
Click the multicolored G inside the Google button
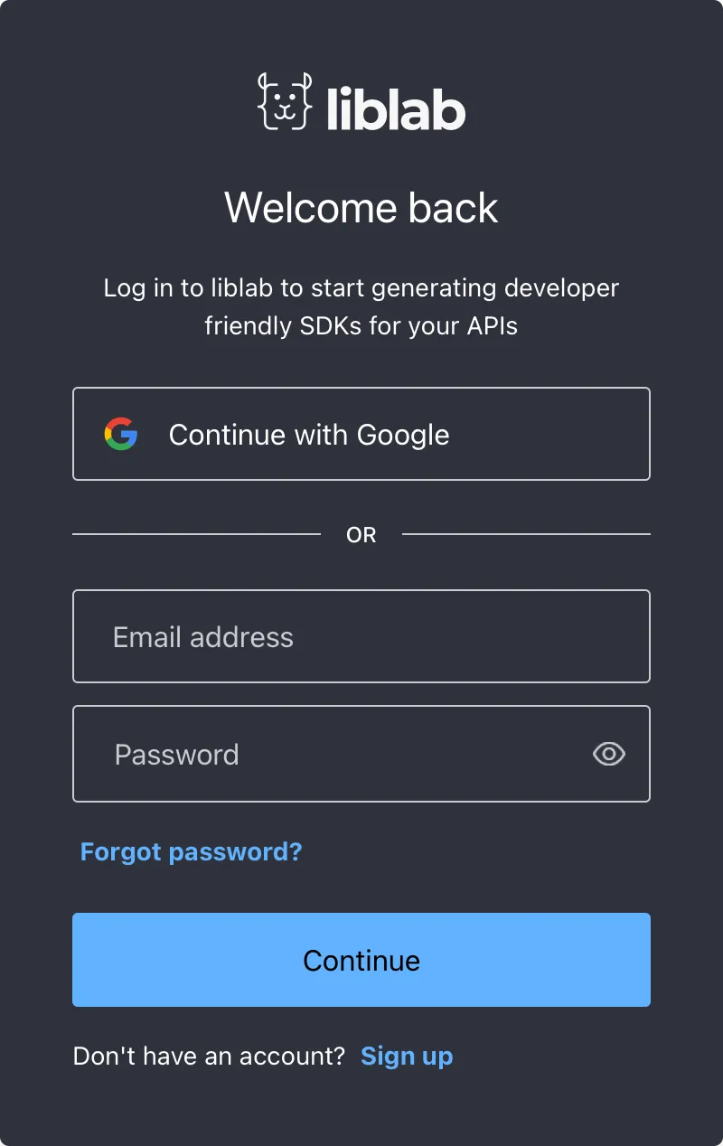click(x=121, y=434)
